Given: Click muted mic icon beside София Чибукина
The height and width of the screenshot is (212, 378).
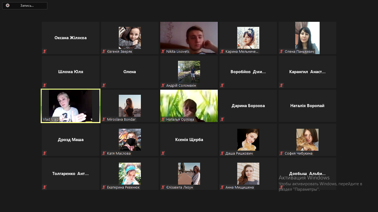Looking at the screenshot, I should 281,153.
